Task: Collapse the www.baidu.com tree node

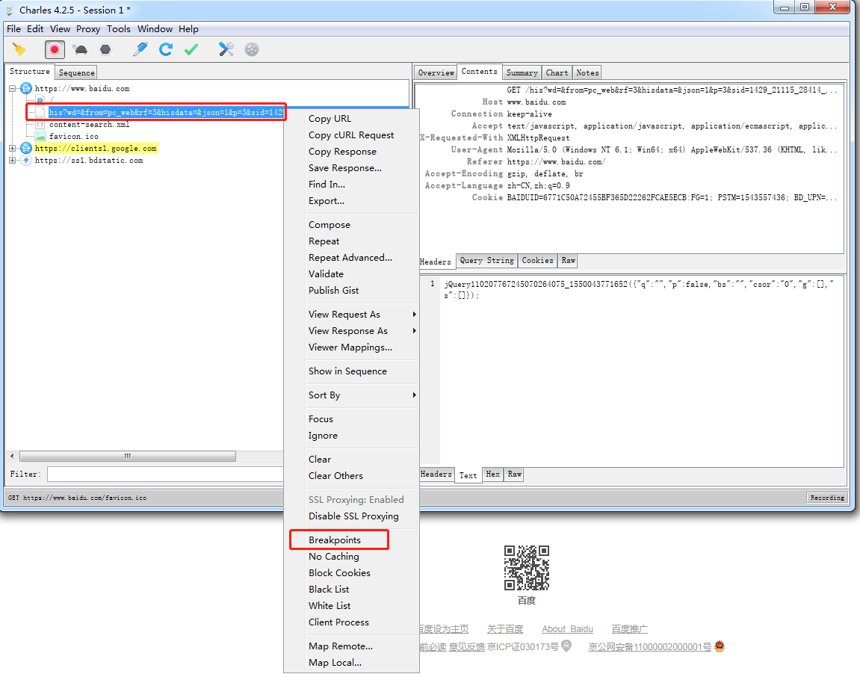Action: point(12,88)
